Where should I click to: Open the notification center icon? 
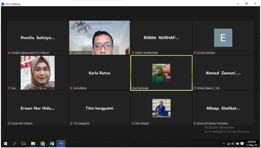[242, 144]
